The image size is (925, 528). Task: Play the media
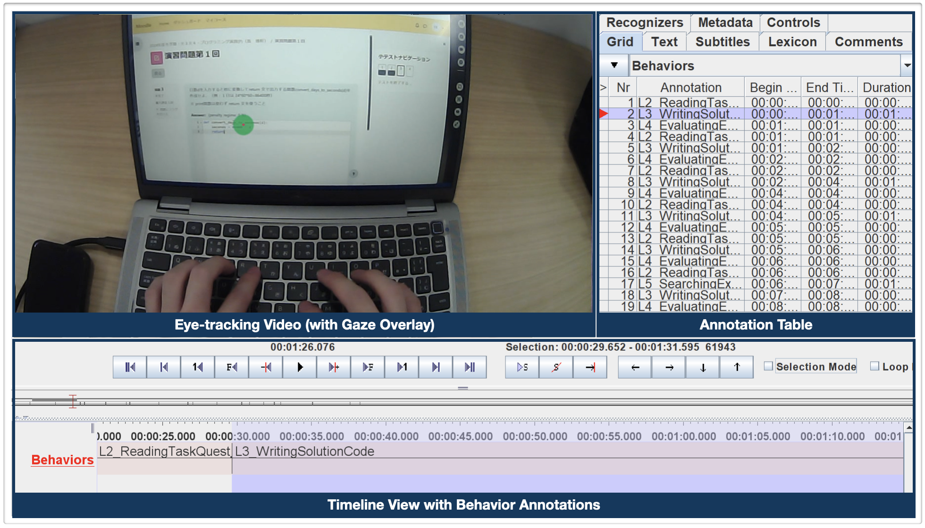(300, 367)
